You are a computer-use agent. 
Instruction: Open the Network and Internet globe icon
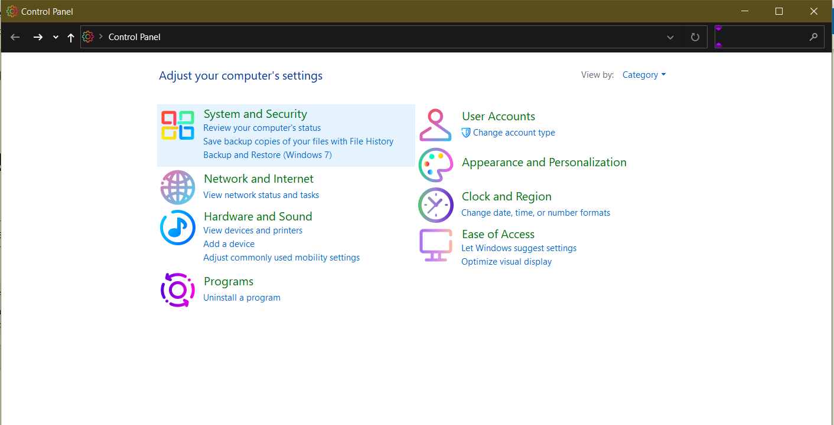(x=178, y=187)
